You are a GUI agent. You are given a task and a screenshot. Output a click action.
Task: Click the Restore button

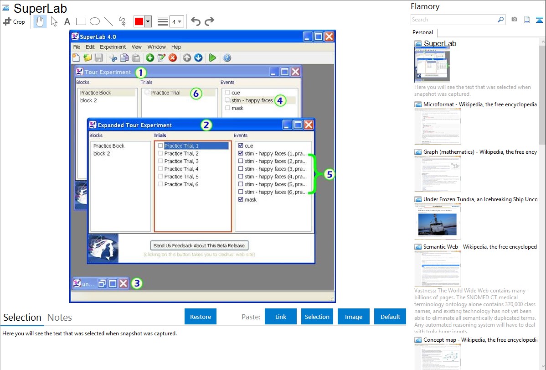(201, 317)
